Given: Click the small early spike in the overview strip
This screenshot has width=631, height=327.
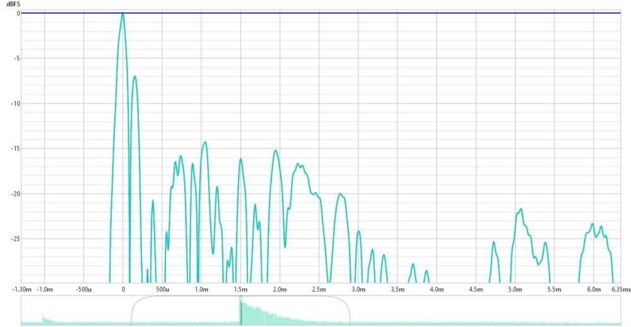Looking at the screenshot, I should pos(43,319).
